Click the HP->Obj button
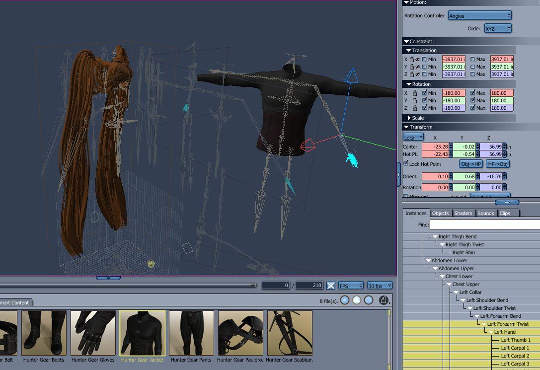Viewport: 540px width, 370px height. 498,164
